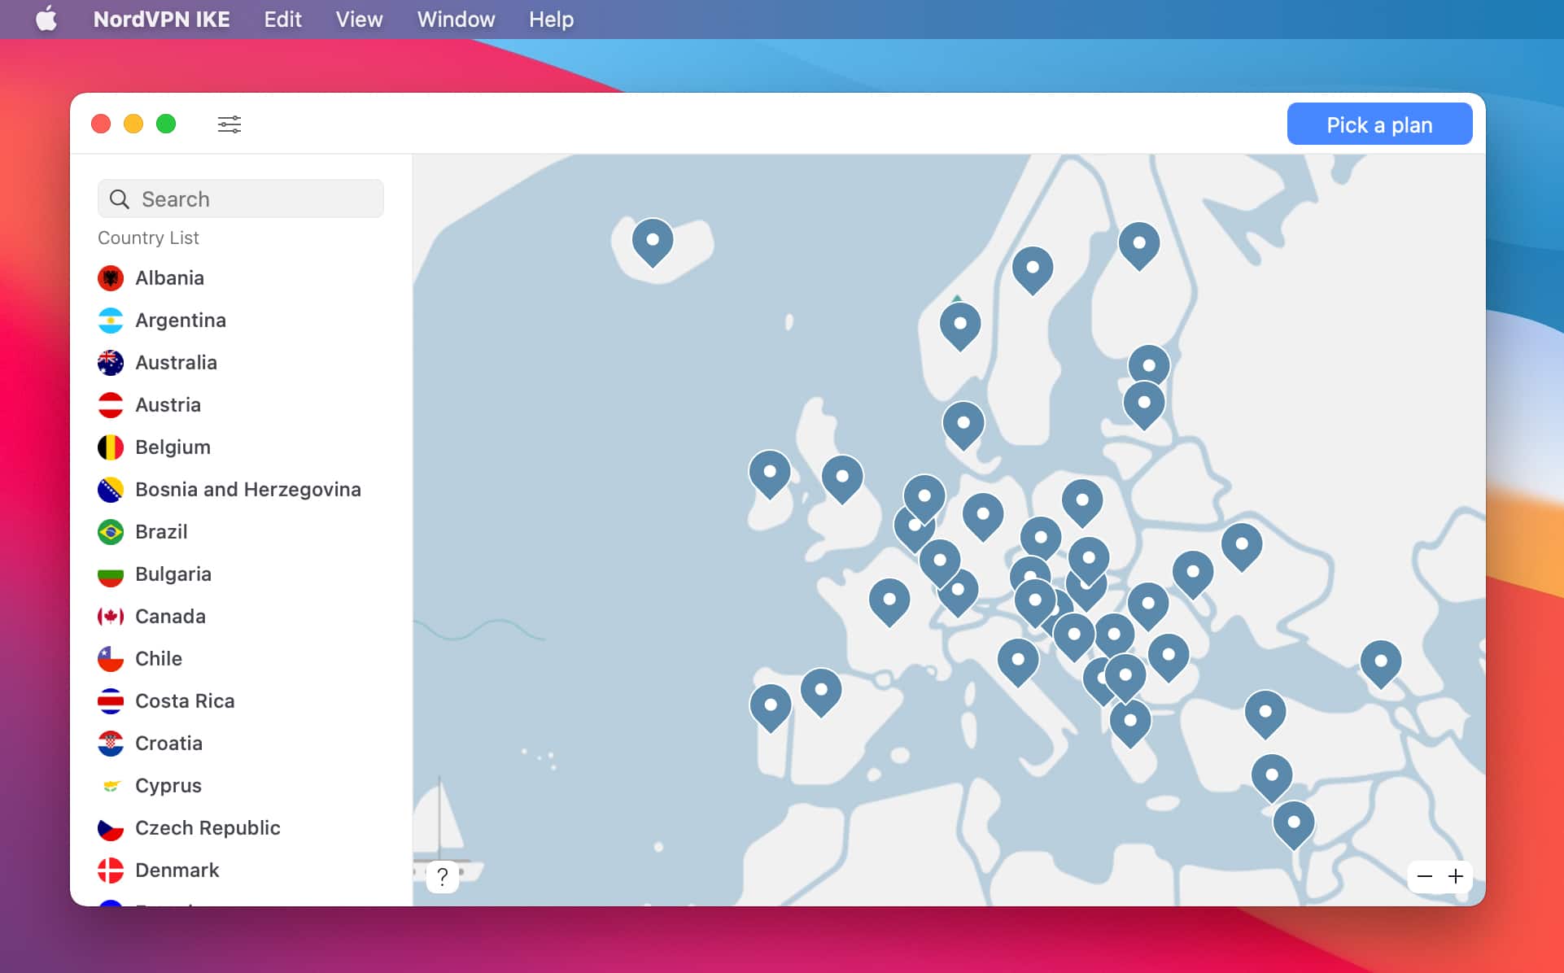1564x973 pixels.
Task: Select Australia from the country list
Action: [x=176, y=362]
